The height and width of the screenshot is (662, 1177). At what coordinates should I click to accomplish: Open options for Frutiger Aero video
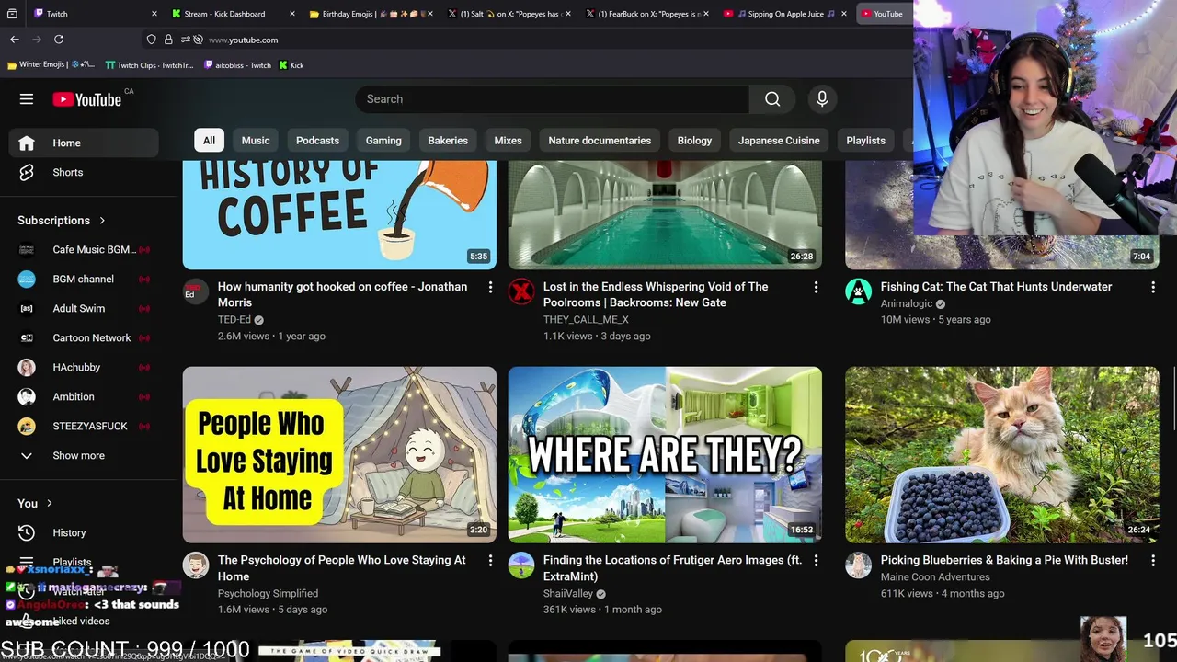tap(816, 561)
